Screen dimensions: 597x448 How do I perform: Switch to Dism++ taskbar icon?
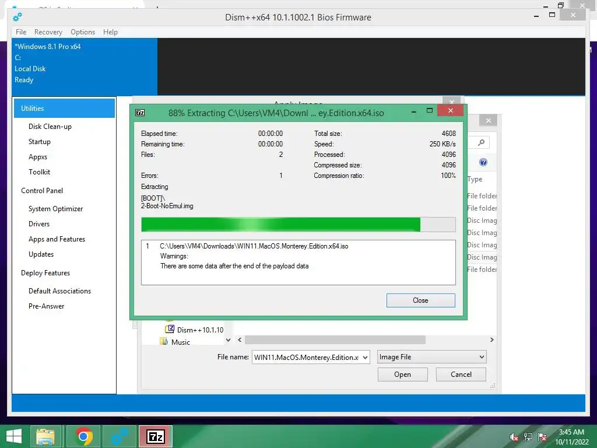coord(120,436)
